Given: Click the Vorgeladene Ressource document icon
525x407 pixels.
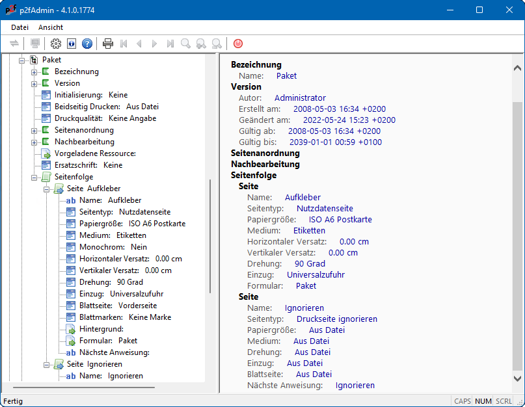Looking at the screenshot, I should tap(46, 153).
